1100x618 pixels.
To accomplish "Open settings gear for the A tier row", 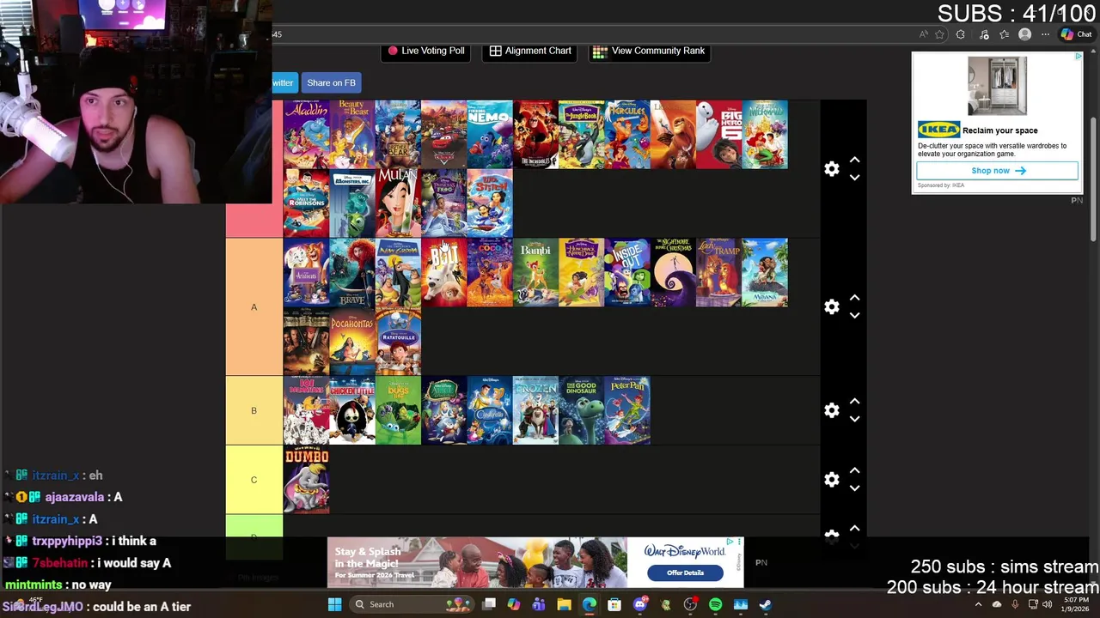I will 831,306.
